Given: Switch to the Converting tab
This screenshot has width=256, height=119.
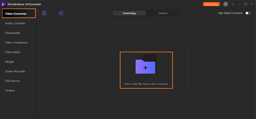Looking at the screenshot, I should [x=129, y=13].
